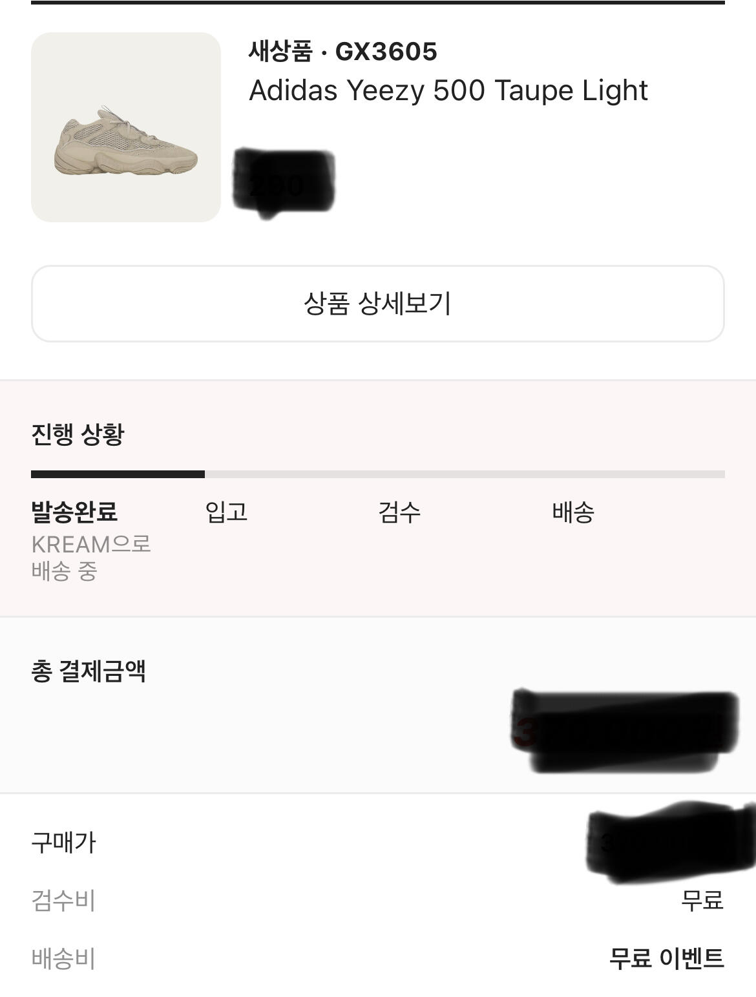The image size is (756, 997).
Task: Select the 발송완료 progress step
Action: click(74, 512)
